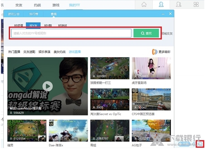Image resolution: width=207 pixels, height=149 pixels.
Task: Open the home icon in top bar
Action: pos(144,4)
